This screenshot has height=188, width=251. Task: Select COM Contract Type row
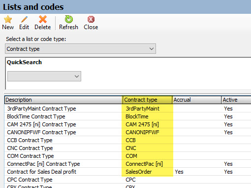[x=128, y=156]
